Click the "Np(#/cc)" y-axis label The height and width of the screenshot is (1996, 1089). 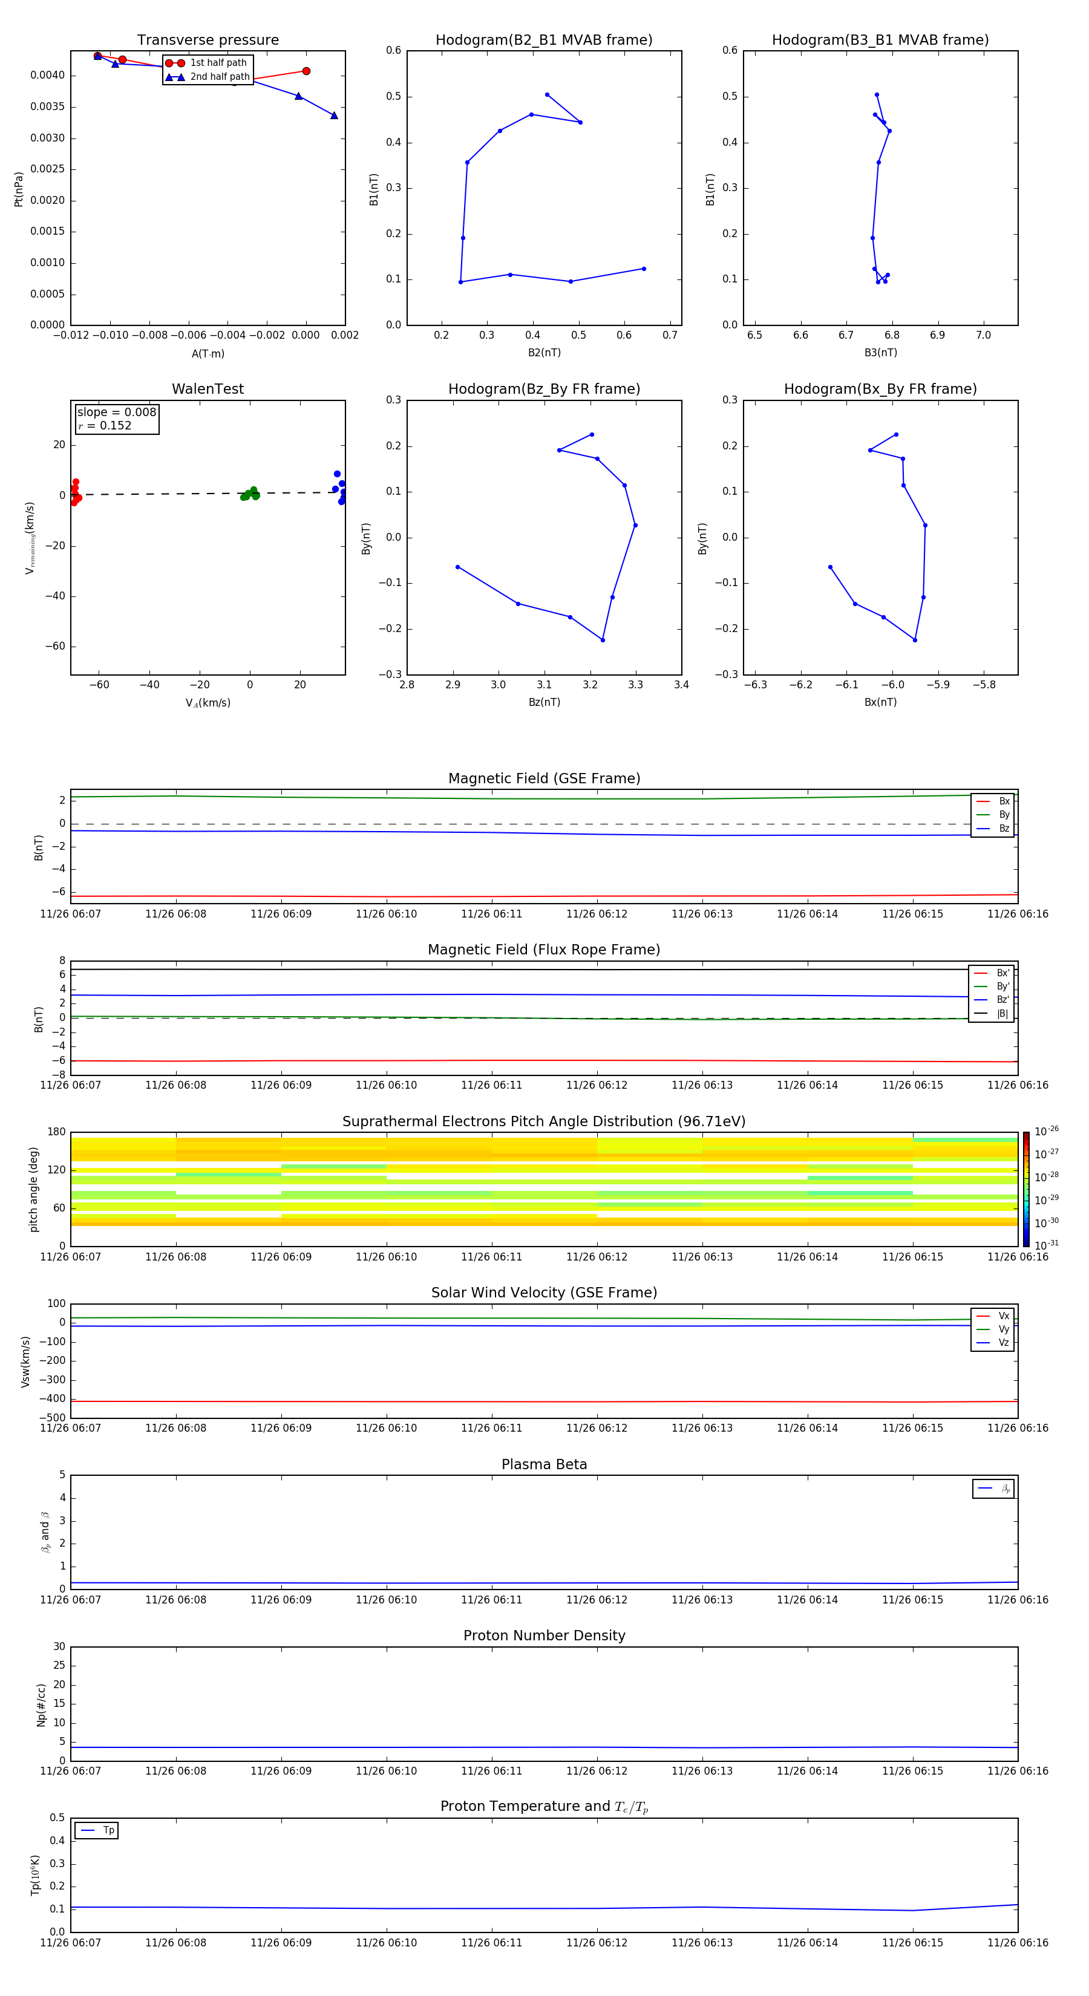tap(41, 1704)
